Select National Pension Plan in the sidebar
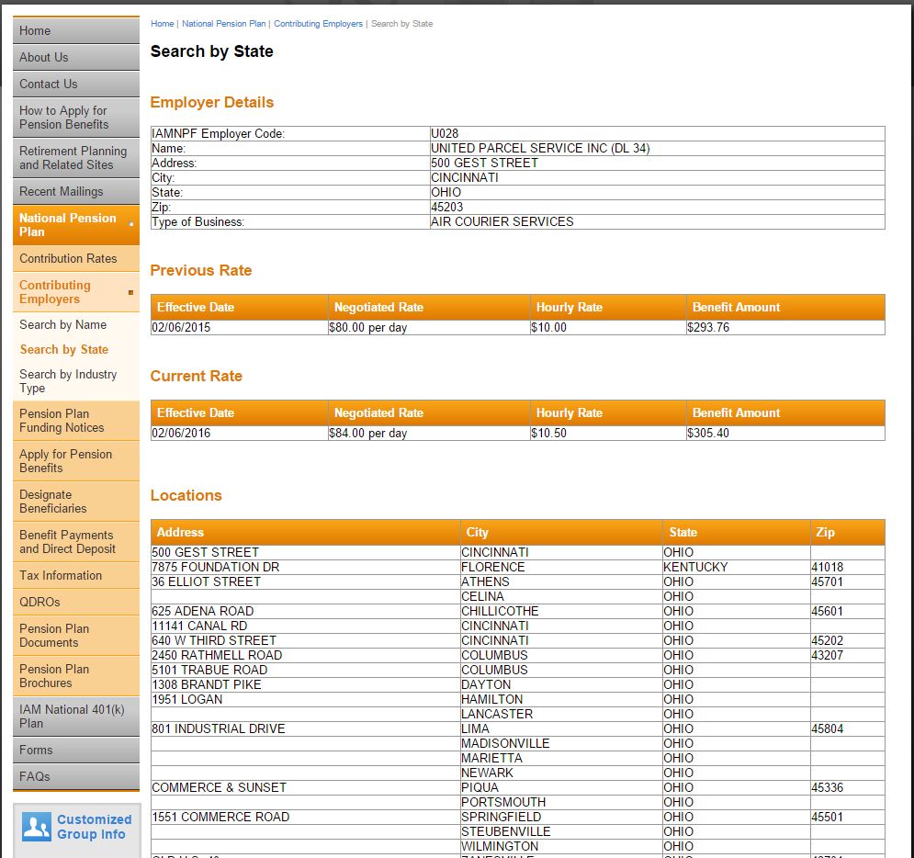The height and width of the screenshot is (858, 914). 76,225
